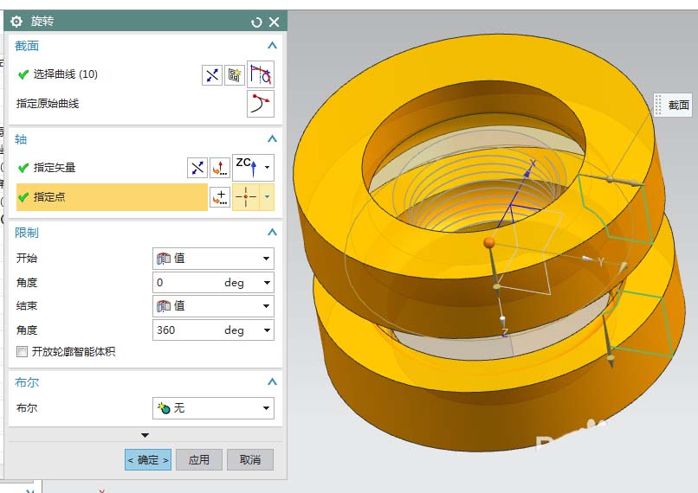Reverse the vector direction with the 指定矢量 icon
Viewport: 698px width, 493px height.
[x=197, y=168]
